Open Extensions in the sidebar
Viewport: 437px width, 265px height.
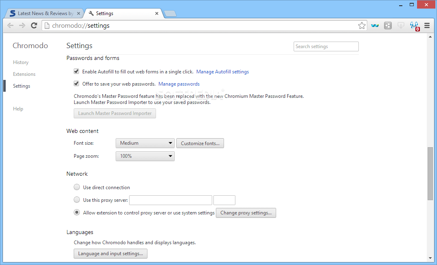click(x=24, y=74)
